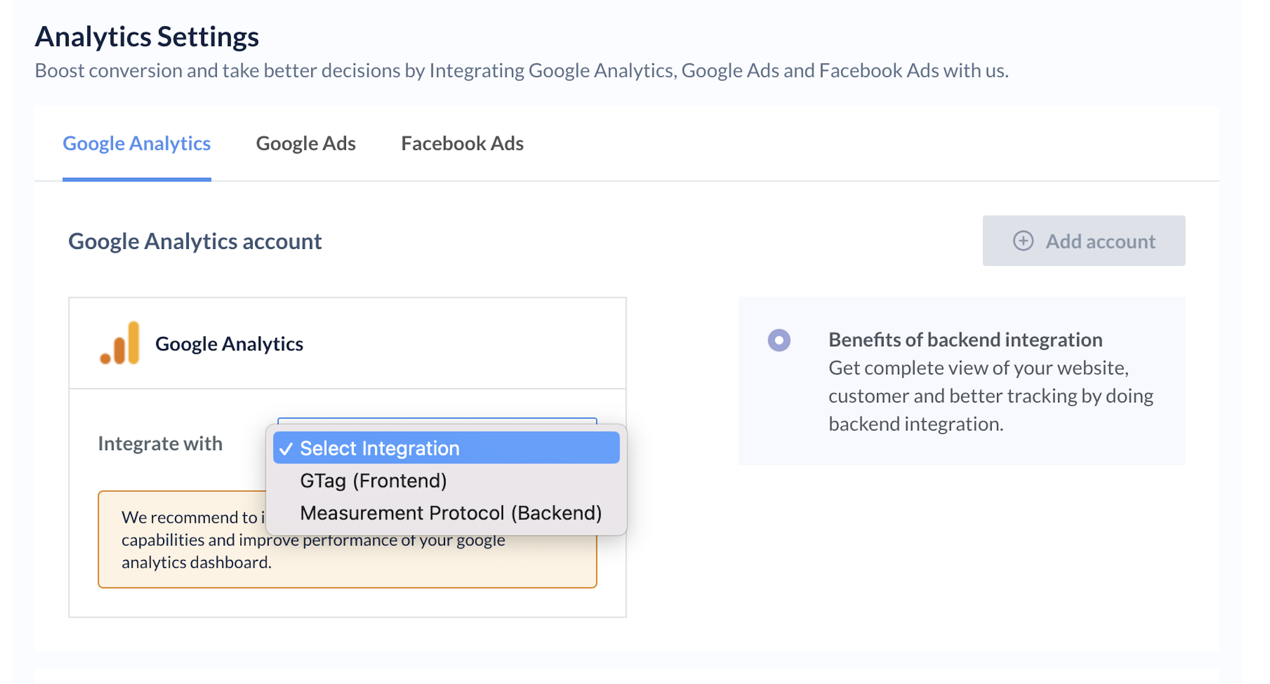The image size is (1270, 684).
Task: Click the Integrate with label
Action: click(x=160, y=443)
